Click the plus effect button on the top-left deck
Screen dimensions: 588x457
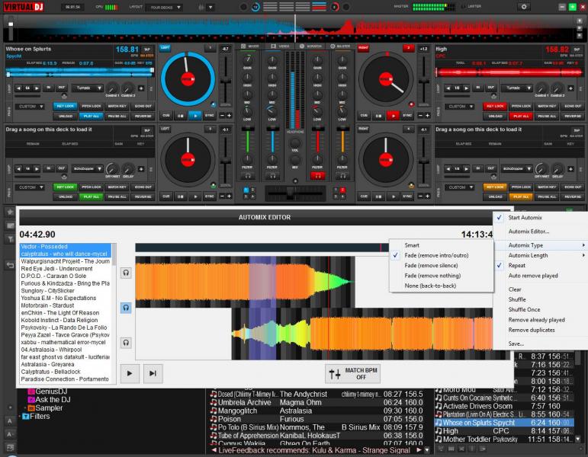pyautogui.click(x=141, y=88)
